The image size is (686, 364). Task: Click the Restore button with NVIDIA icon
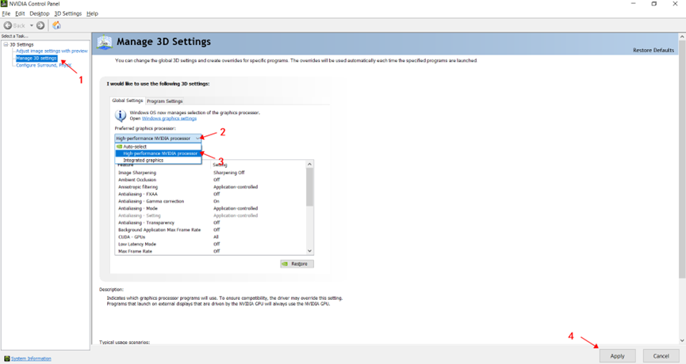coord(297,264)
